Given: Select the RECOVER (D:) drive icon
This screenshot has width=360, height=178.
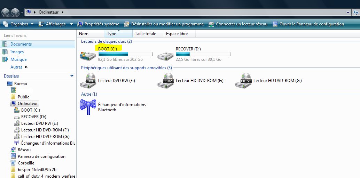Looking at the screenshot, I should click(165, 56).
